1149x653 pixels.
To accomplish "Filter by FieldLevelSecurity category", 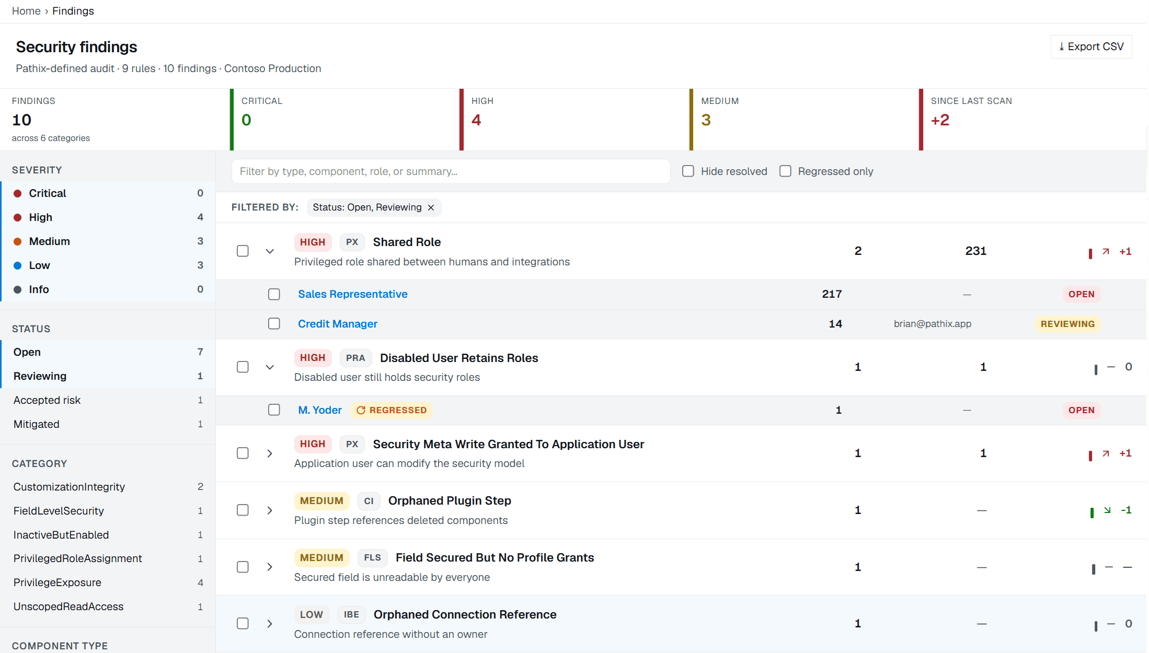I will click(x=108, y=511).
